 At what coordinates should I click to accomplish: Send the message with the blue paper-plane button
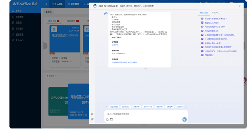pos(185,120)
